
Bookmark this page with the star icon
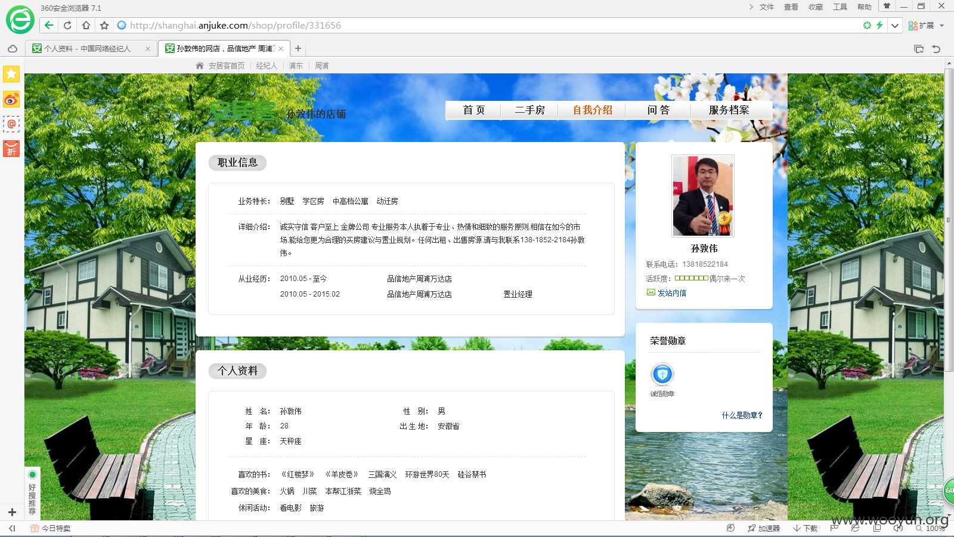pyautogui.click(x=104, y=25)
